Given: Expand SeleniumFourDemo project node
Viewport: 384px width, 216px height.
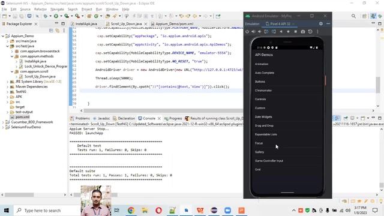Looking at the screenshot, I should pos(3,127).
